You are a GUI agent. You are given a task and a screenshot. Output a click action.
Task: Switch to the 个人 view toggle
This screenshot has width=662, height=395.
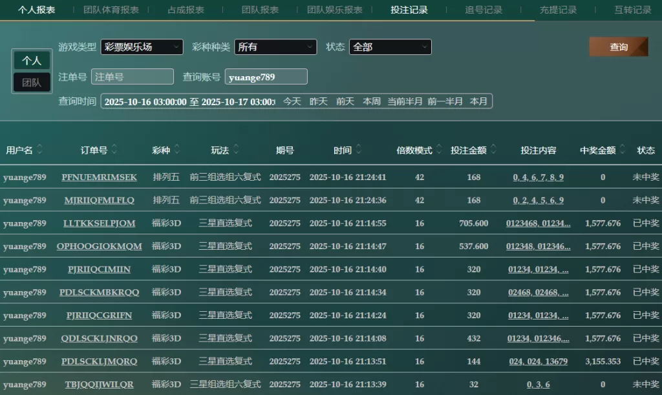[32, 61]
